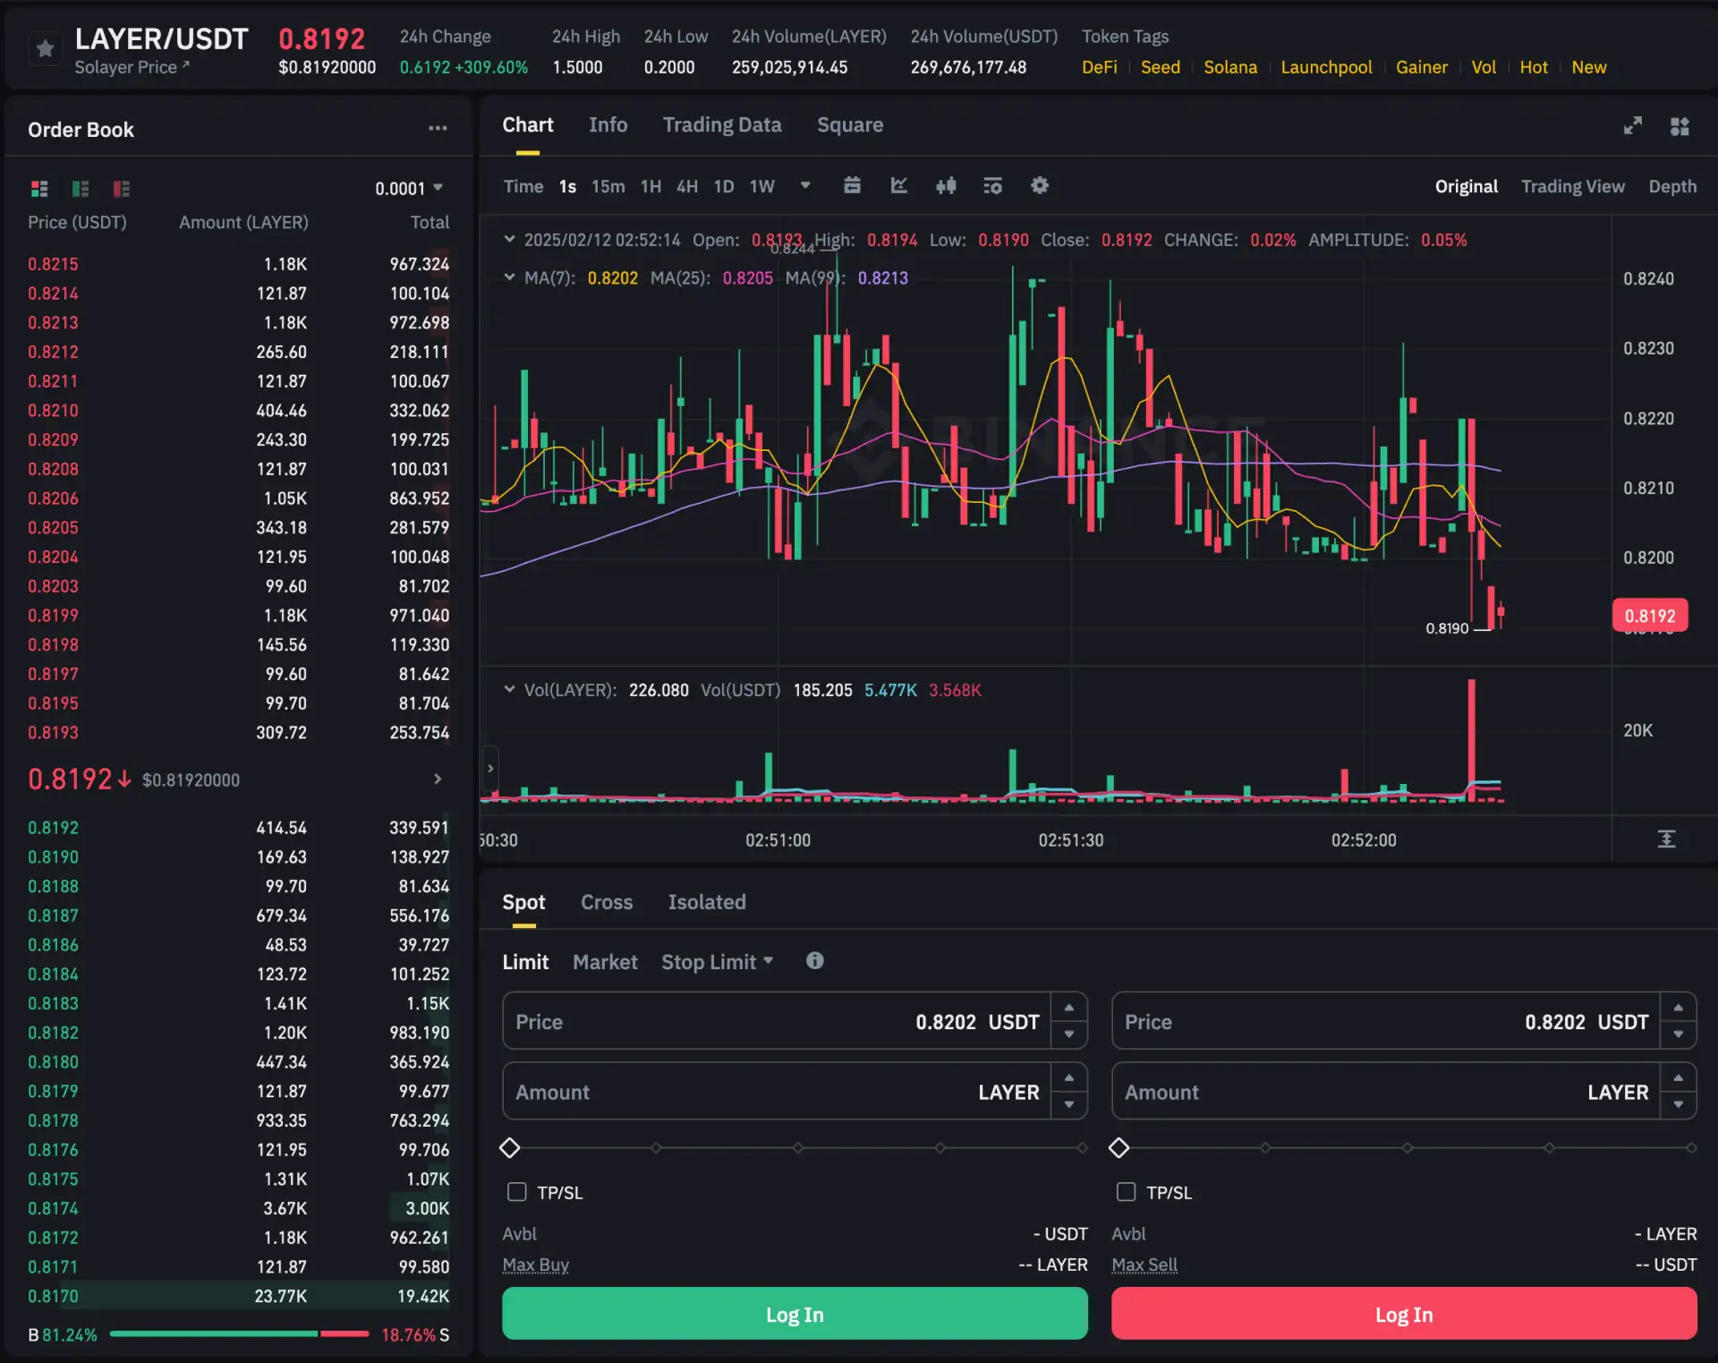
Task: Switch to the Cross margin tab
Action: click(606, 902)
